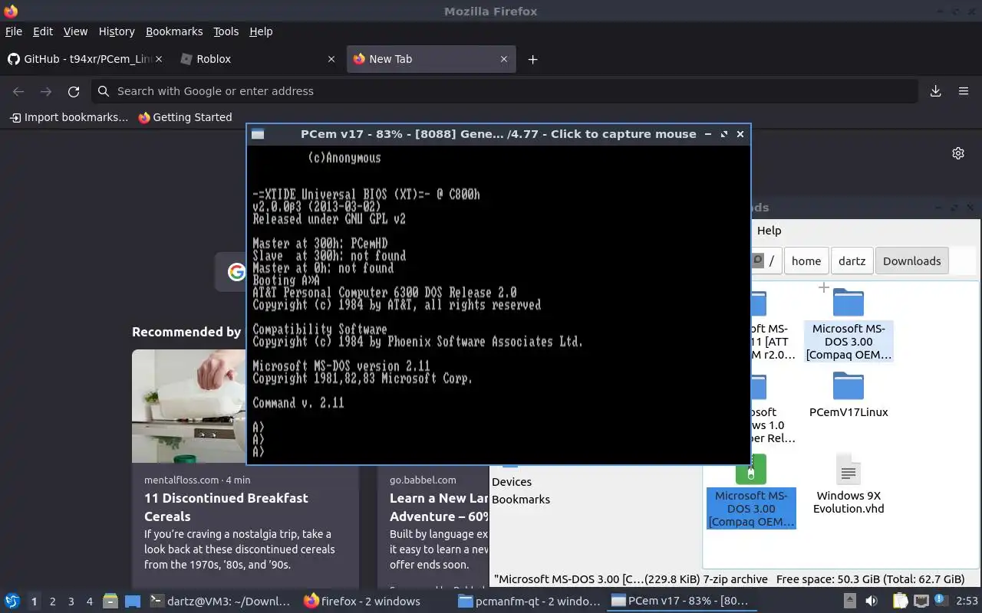The image size is (982, 613).
Task: Open the firefox - 2 windows taskbar group
Action: point(362,602)
